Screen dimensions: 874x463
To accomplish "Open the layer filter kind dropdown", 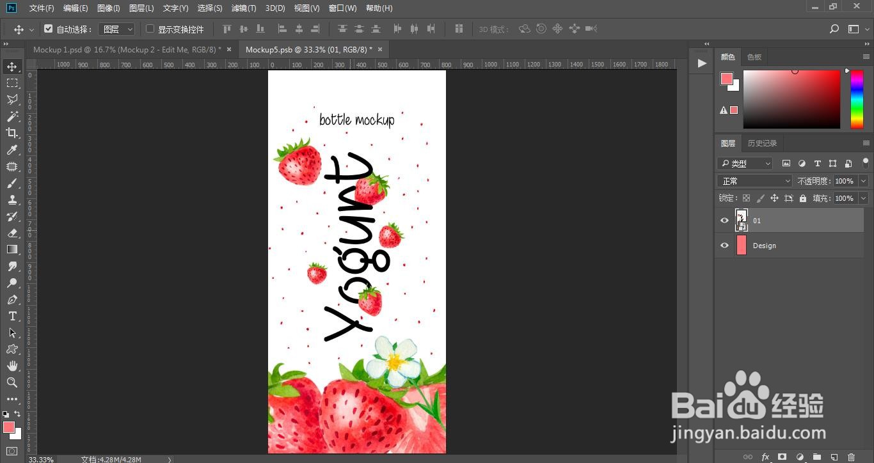I will [x=745, y=164].
